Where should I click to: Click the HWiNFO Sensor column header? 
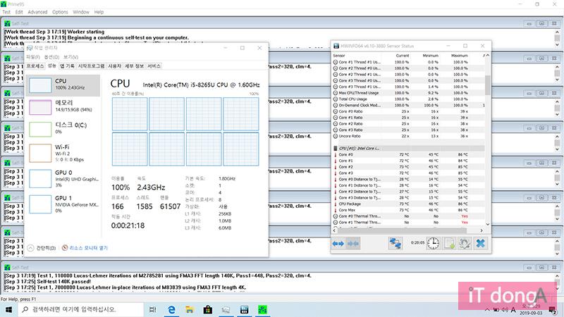tap(339, 56)
